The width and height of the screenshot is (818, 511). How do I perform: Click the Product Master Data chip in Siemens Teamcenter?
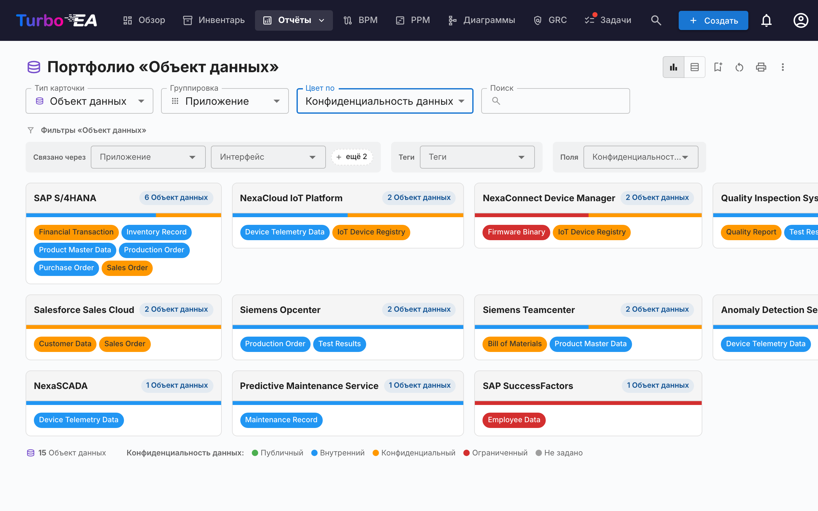pyautogui.click(x=590, y=344)
